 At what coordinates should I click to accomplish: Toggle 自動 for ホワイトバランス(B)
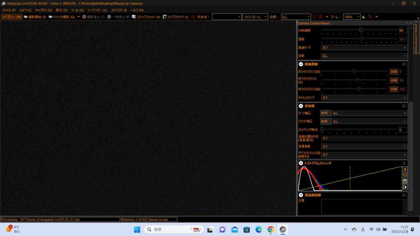pyautogui.click(x=393, y=89)
